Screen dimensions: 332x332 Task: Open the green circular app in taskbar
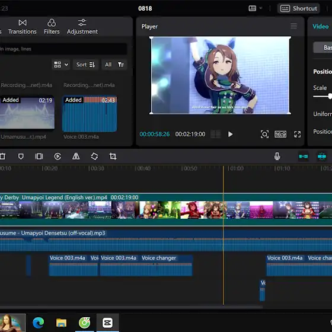click(x=84, y=323)
